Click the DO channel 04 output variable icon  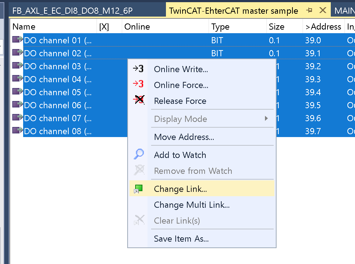18,79
